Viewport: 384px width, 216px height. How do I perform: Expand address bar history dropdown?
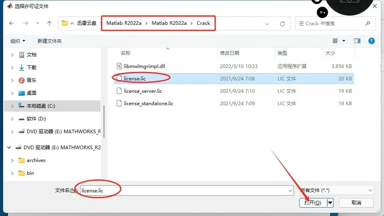click(x=267, y=24)
